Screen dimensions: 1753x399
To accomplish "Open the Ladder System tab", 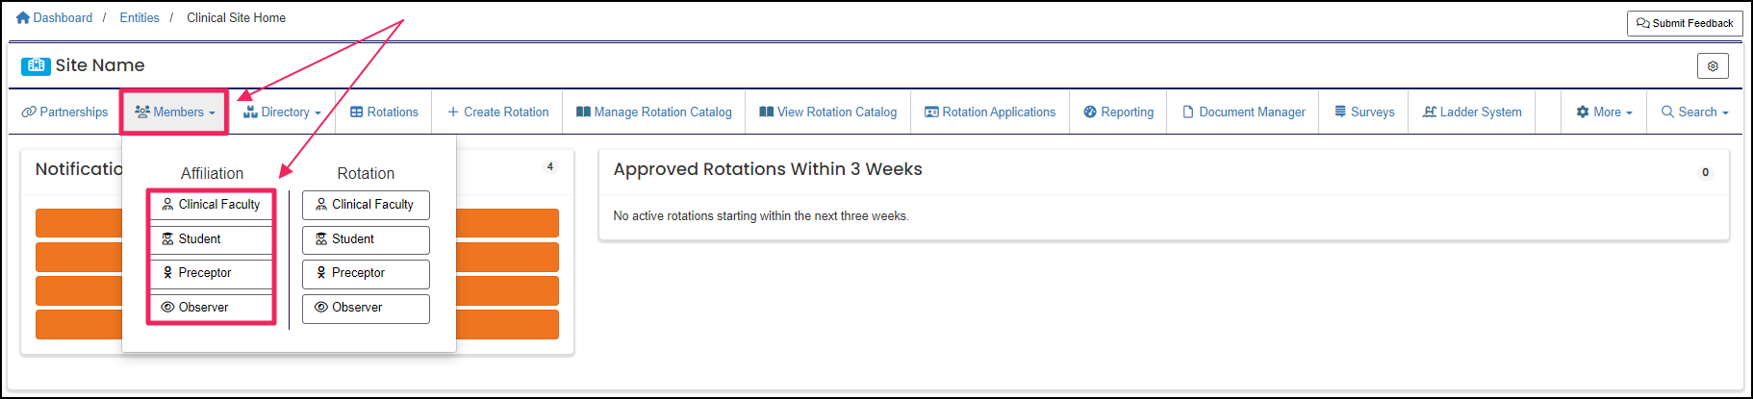I will 1472,112.
